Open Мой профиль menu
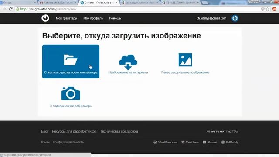This screenshot has height=157, width=279. pos(93,18)
